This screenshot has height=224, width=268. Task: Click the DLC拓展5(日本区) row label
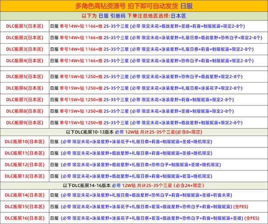point(24,77)
